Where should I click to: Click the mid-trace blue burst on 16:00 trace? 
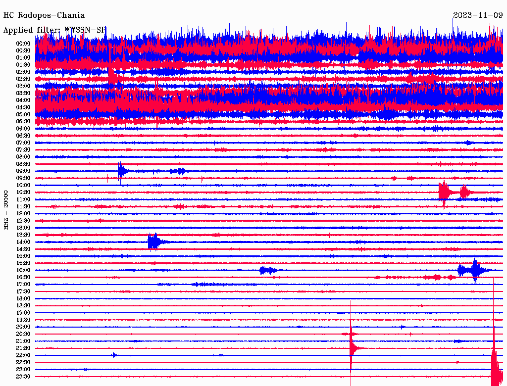[267, 270]
